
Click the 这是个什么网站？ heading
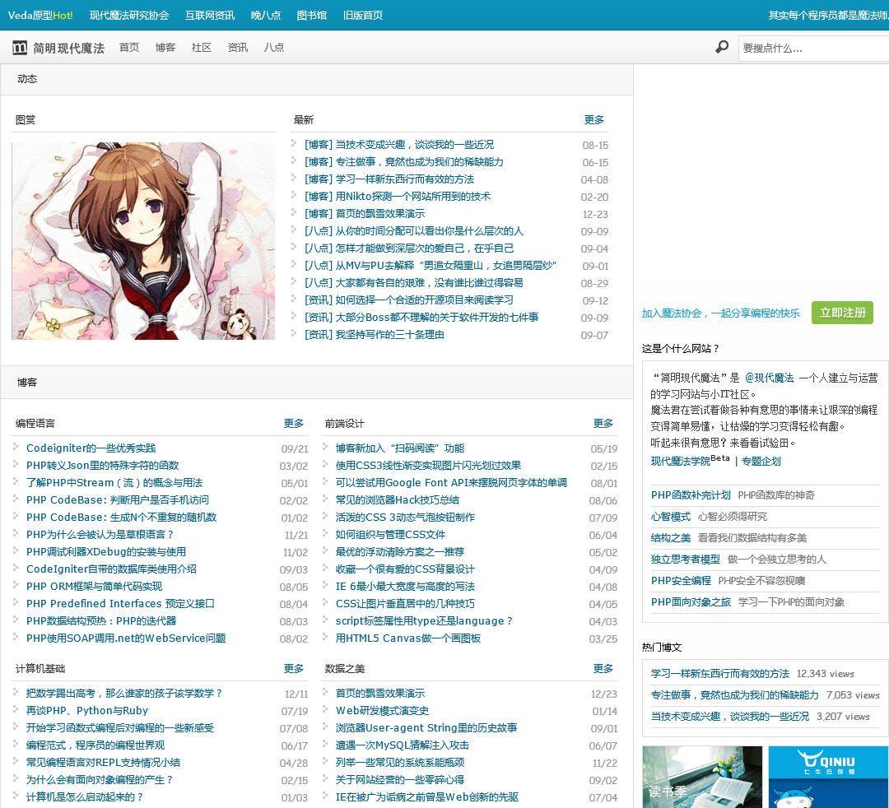[681, 349]
